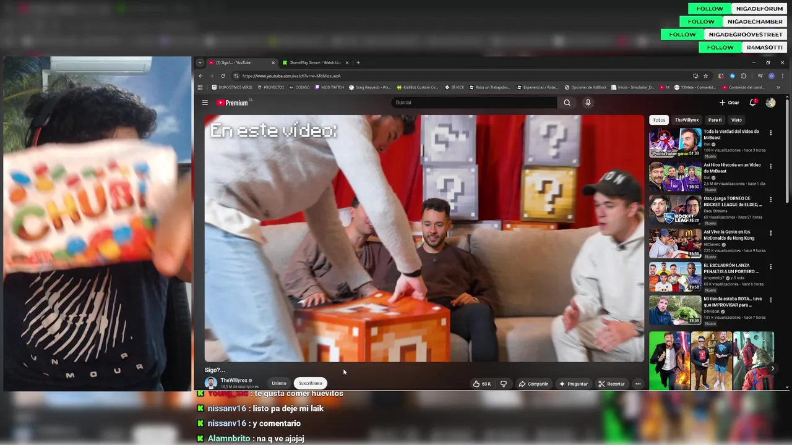Open more actions ellipsis under the video
The width and height of the screenshot is (792, 445).
click(x=638, y=384)
